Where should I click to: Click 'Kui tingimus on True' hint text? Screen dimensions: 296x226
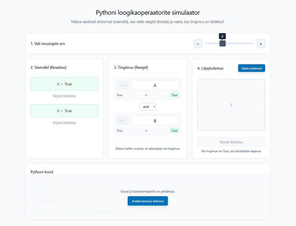[x=231, y=151]
